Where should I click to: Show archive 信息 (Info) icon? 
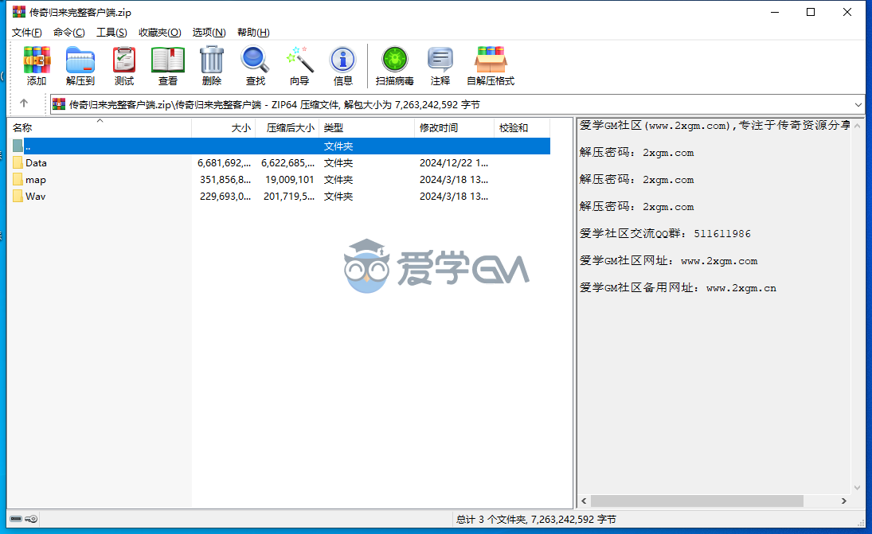pos(342,60)
